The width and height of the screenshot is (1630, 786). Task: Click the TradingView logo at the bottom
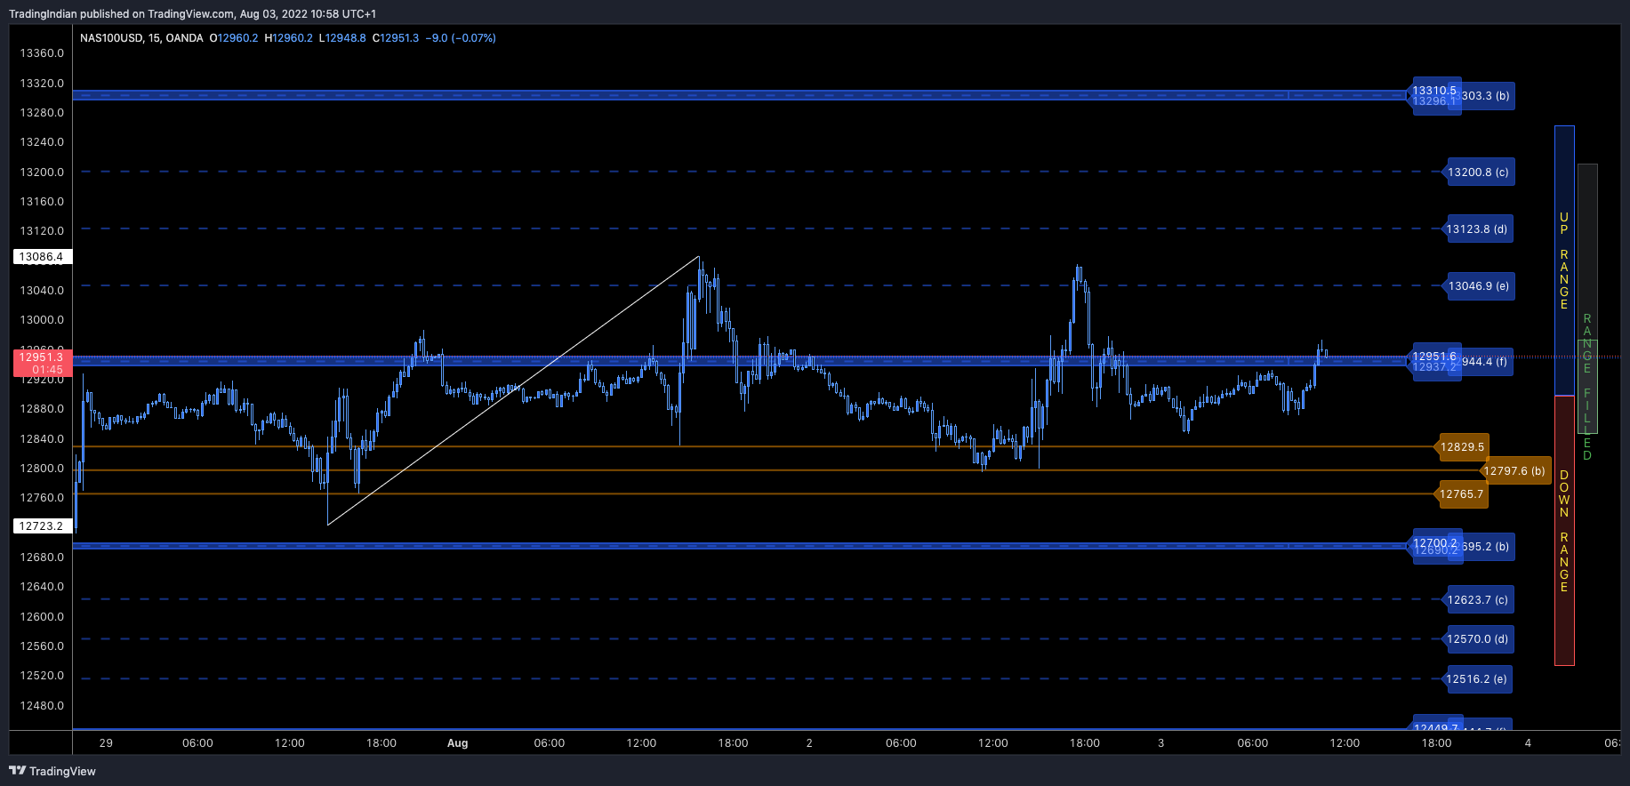click(52, 771)
